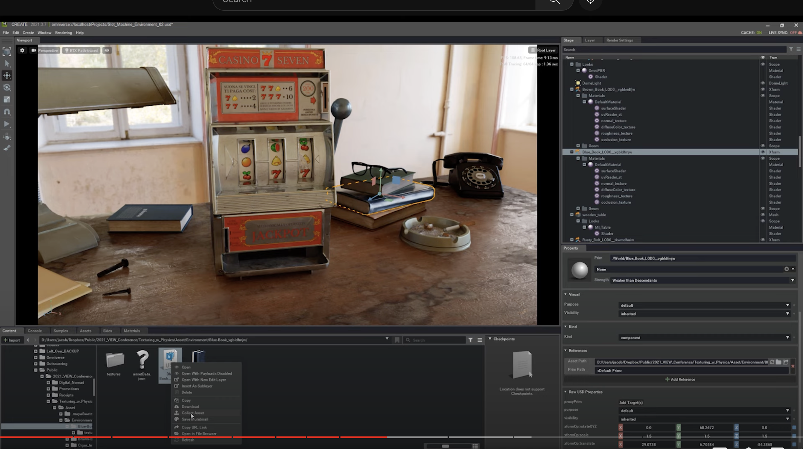This screenshot has width=803, height=449.
Task: Click the paint brush tool
Action: pos(7,148)
